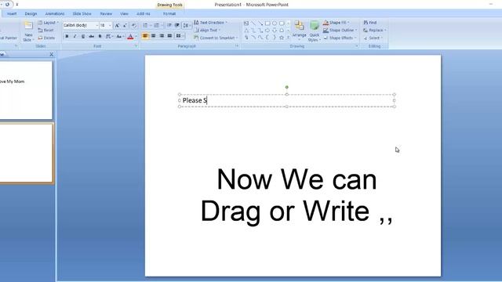
Task: Click the Clear All Formatting icon
Action: coord(134,26)
